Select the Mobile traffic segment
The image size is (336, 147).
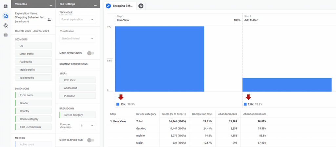33,70
